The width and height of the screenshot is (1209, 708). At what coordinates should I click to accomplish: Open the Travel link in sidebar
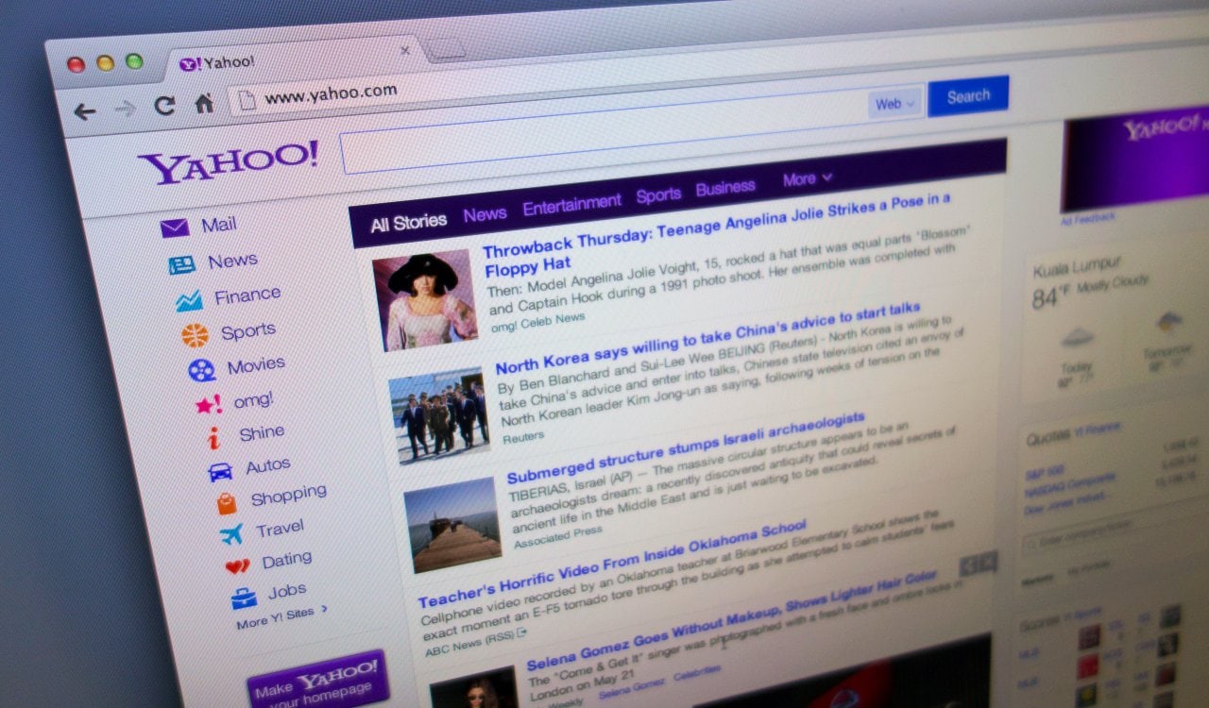[280, 528]
